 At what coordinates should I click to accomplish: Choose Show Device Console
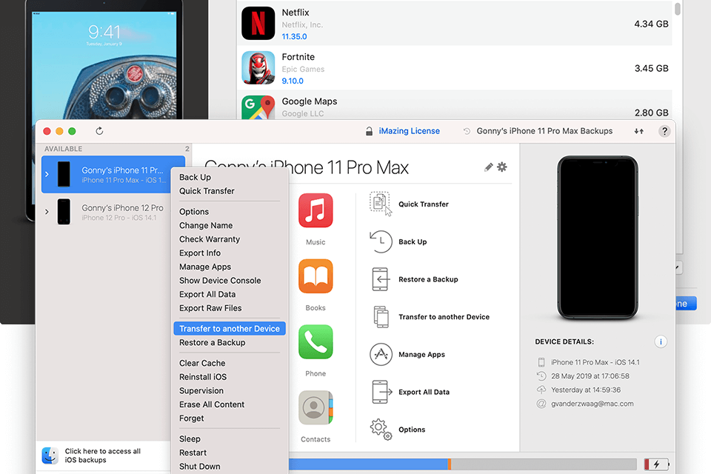(x=220, y=280)
